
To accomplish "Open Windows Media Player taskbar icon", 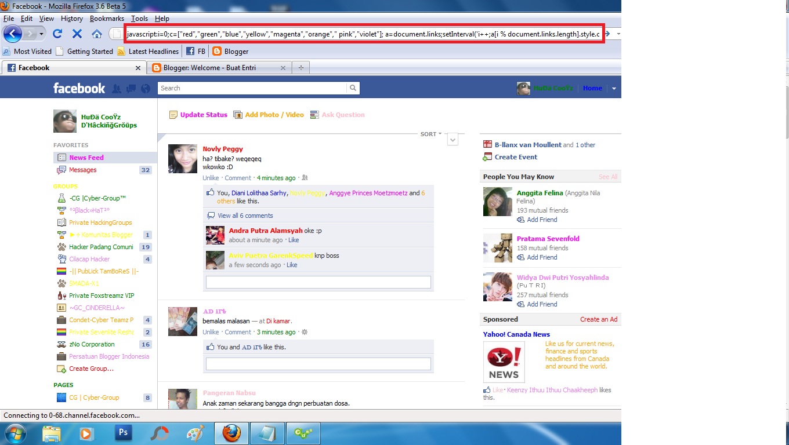I will click(87, 433).
